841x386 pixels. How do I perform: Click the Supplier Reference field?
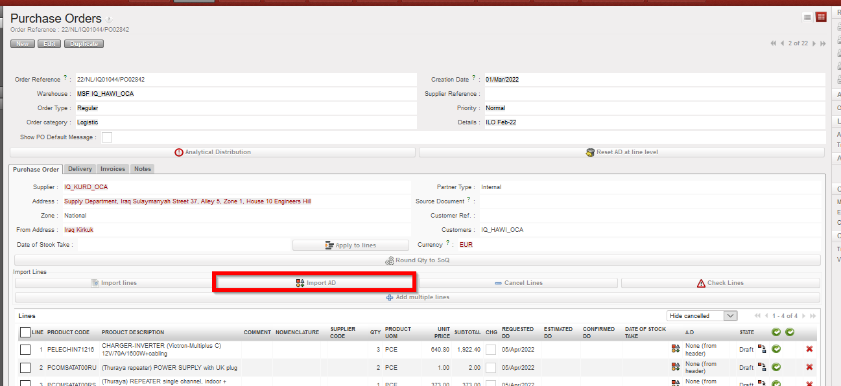click(652, 94)
